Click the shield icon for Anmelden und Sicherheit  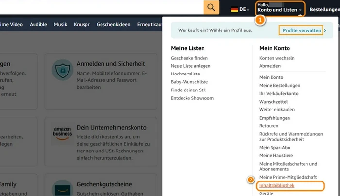tap(63, 70)
